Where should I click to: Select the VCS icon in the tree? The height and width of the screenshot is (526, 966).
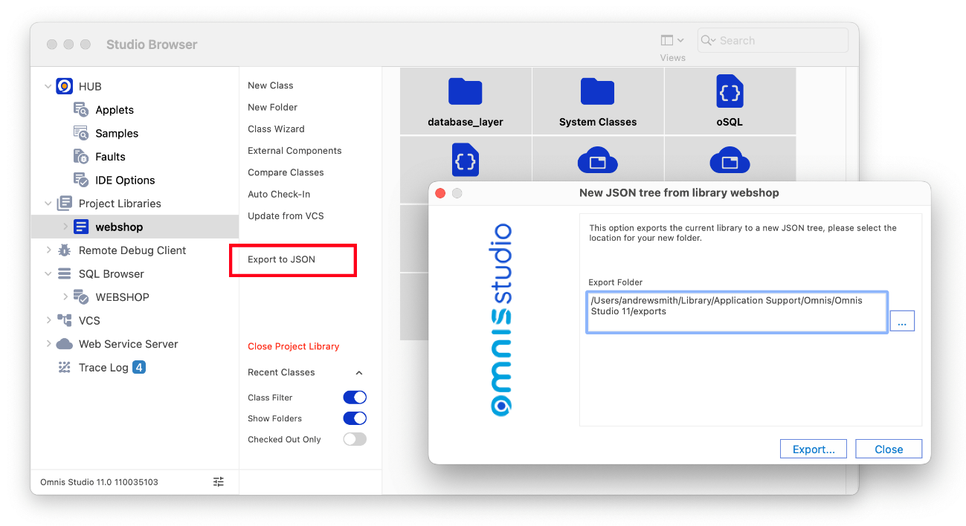click(65, 320)
